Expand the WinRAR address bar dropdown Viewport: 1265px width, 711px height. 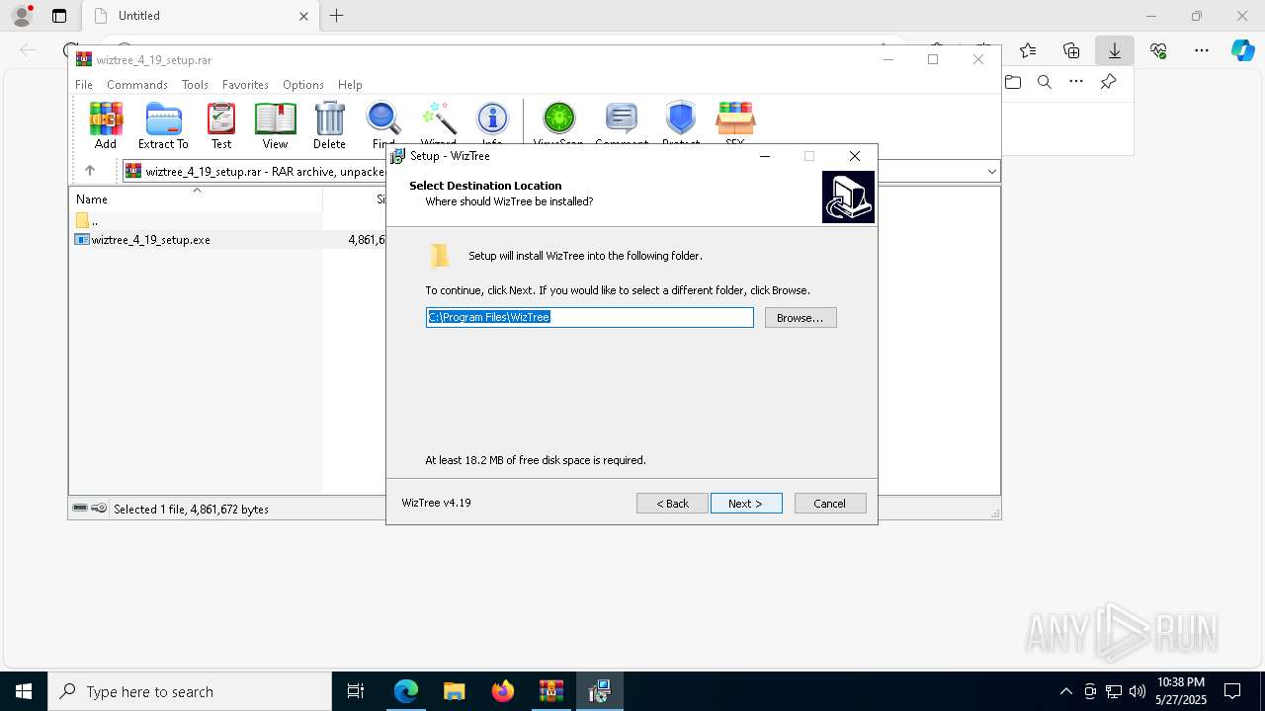pyautogui.click(x=991, y=172)
